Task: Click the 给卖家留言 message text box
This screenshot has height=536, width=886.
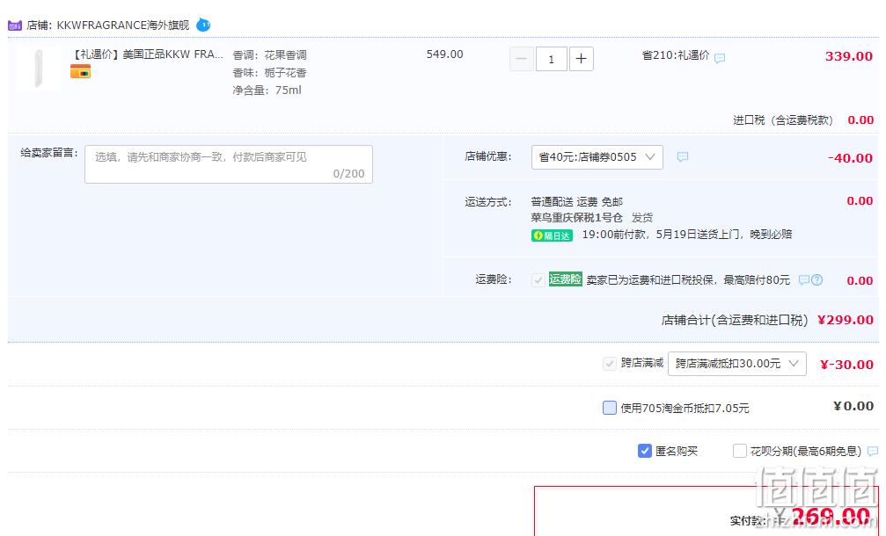Action: 228,164
